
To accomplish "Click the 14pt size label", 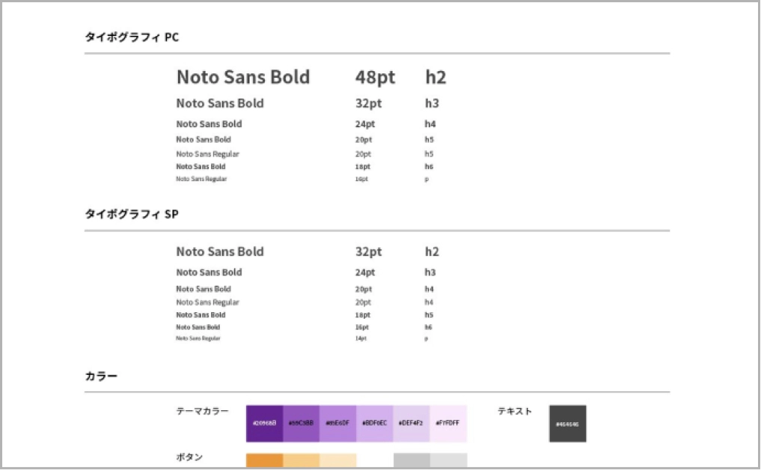I will (x=361, y=338).
